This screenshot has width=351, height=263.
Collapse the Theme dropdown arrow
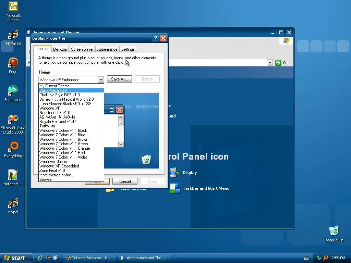click(101, 79)
